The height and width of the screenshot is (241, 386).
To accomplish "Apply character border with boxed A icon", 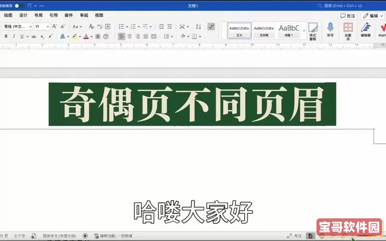I will point(108,27).
